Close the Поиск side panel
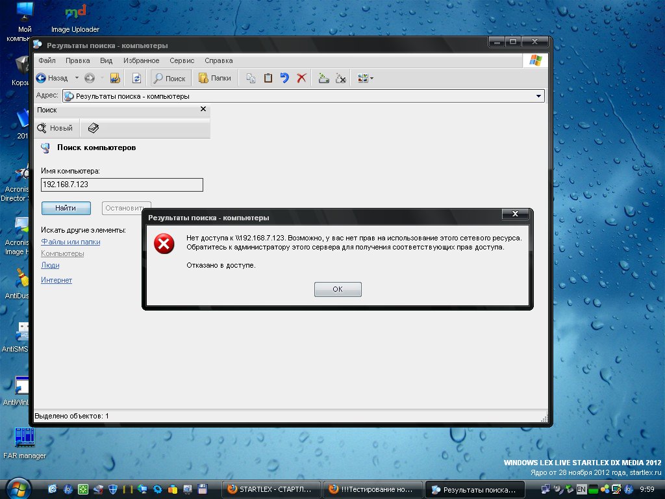 (203, 110)
